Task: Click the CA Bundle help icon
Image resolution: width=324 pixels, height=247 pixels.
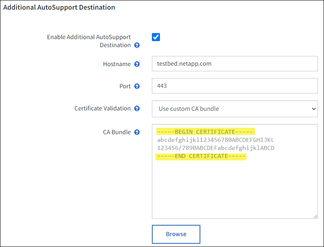Action: pyautogui.click(x=137, y=132)
